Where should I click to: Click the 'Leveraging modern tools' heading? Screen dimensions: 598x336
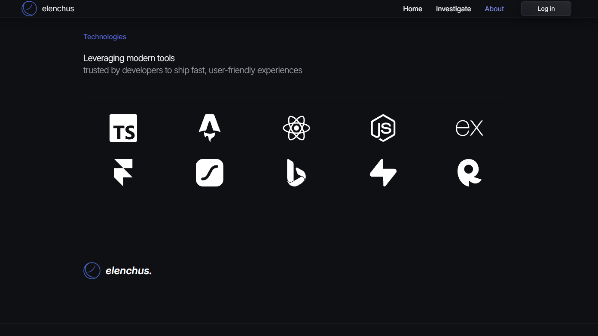click(129, 58)
